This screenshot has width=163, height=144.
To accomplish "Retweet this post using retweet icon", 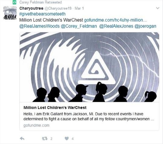I will pos(44,139).
